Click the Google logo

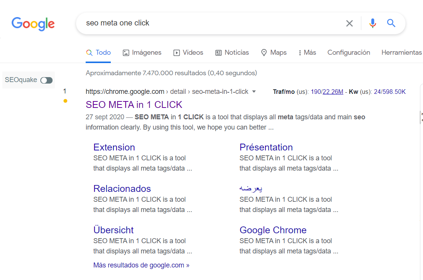coord(33,24)
